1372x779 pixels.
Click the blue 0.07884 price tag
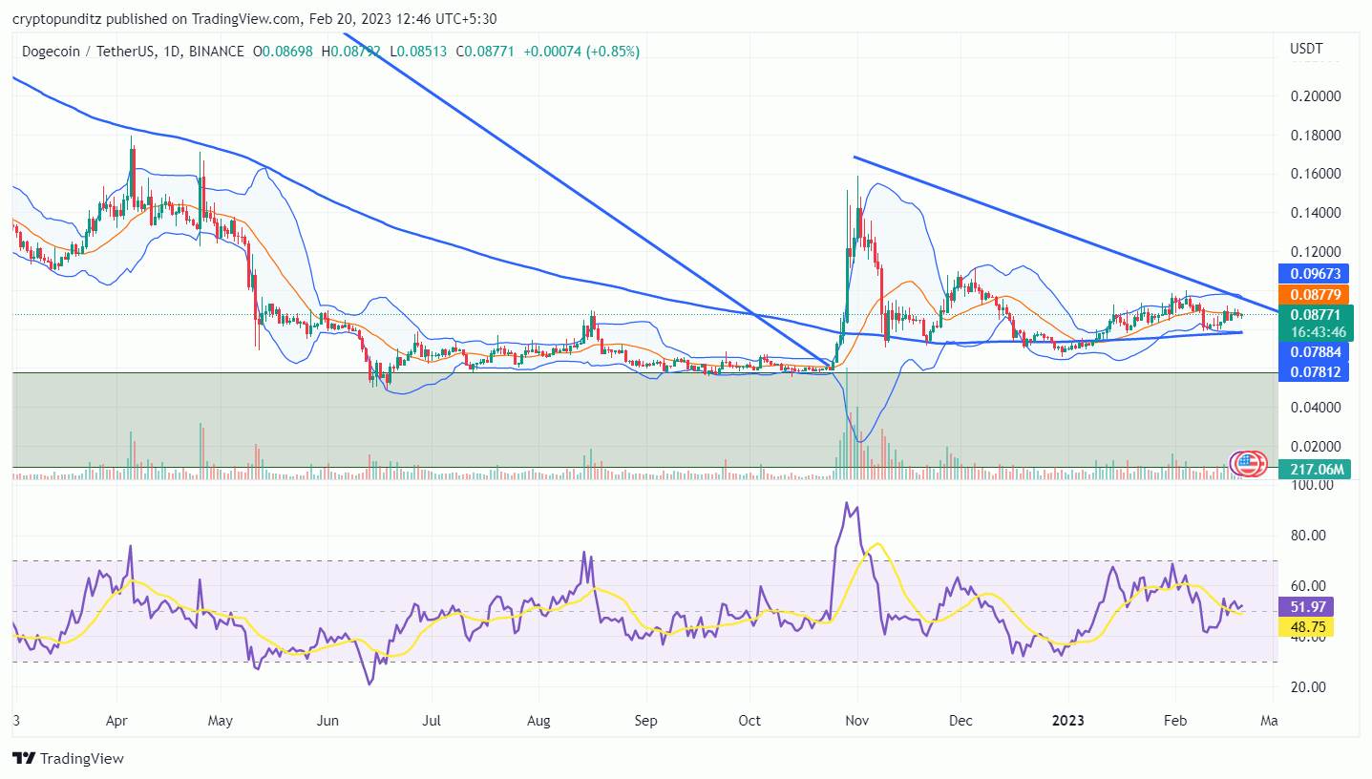[x=1315, y=352]
